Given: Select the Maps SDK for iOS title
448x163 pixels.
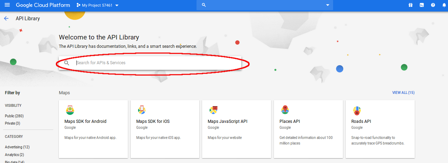Looking at the screenshot, I should pos(153,121).
